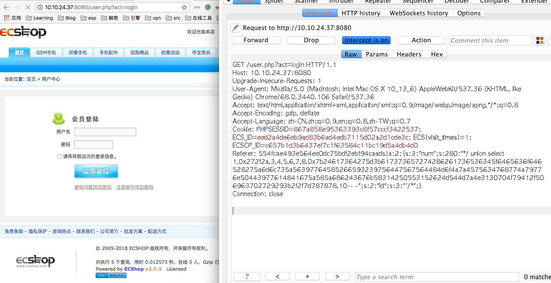Viewport: 551px width, 283px height.
Task: Click the footer ECShop logo
Action: 35,261
